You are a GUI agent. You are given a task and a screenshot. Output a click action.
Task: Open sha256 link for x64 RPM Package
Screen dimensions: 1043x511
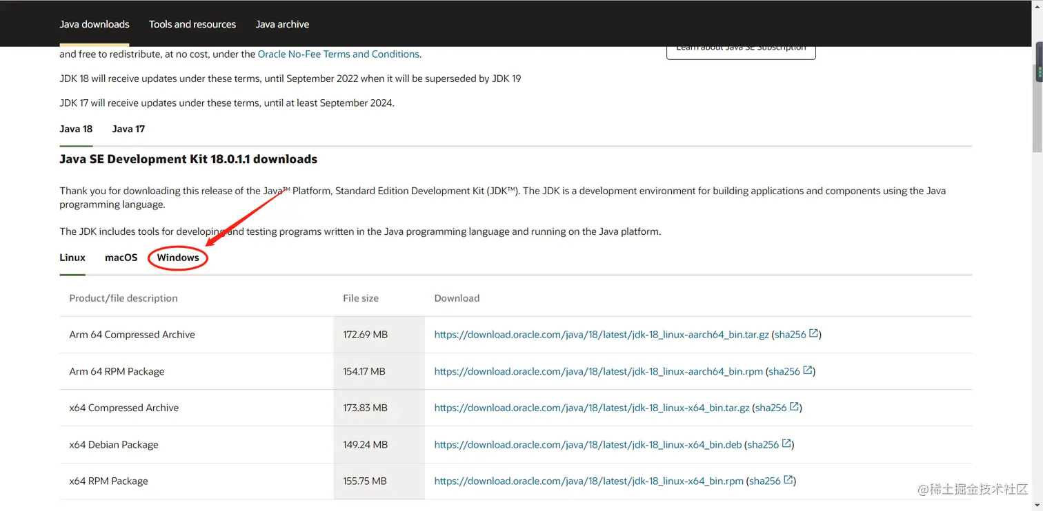(x=765, y=481)
